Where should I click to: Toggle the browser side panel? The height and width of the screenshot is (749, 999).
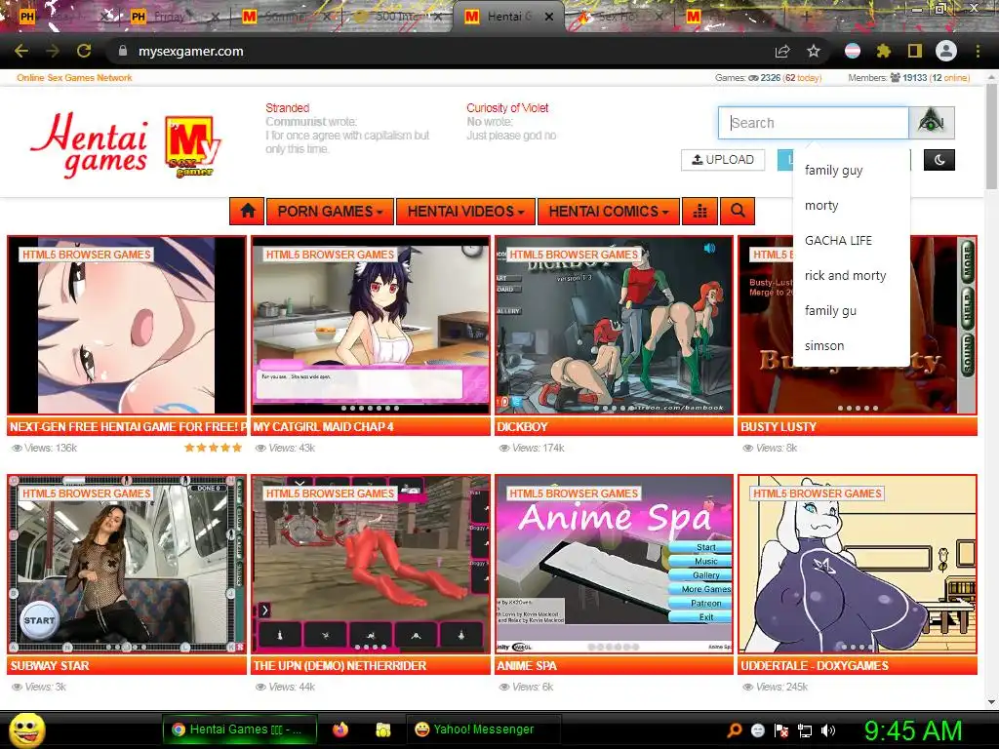[915, 51]
